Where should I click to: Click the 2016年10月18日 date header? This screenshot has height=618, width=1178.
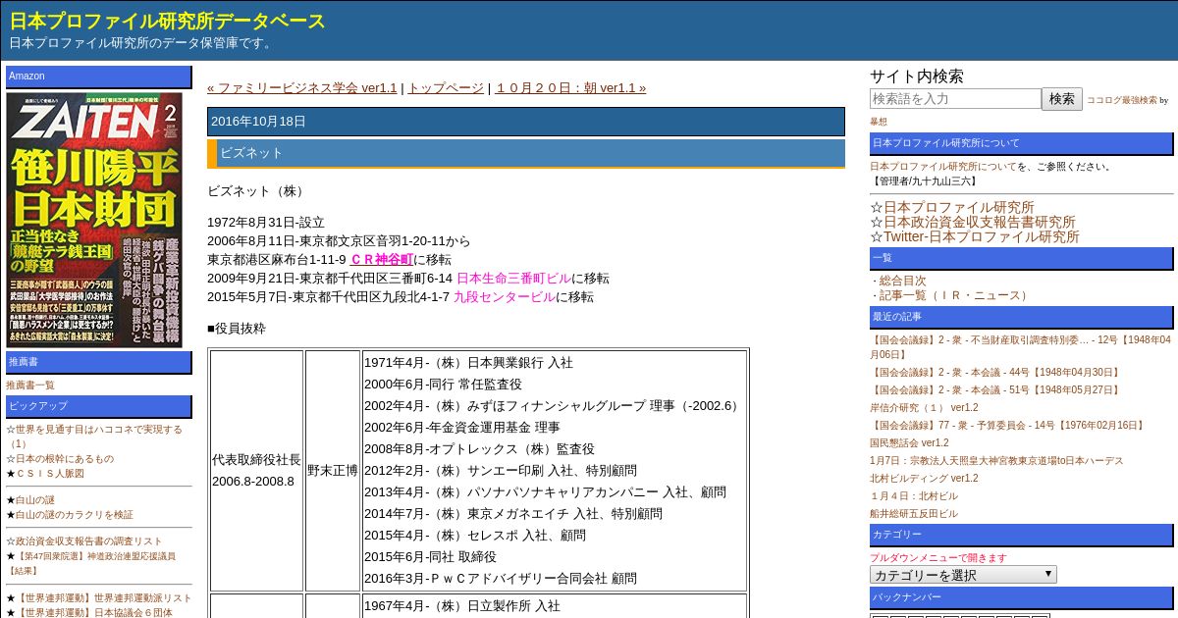[x=526, y=122]
